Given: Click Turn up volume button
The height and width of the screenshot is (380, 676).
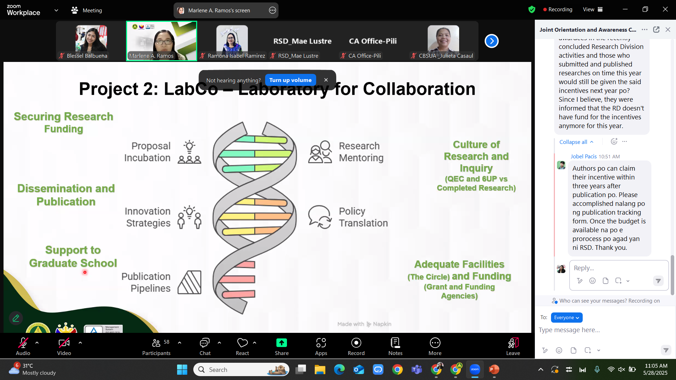Looking at the screenshot, I should point(290,80).
